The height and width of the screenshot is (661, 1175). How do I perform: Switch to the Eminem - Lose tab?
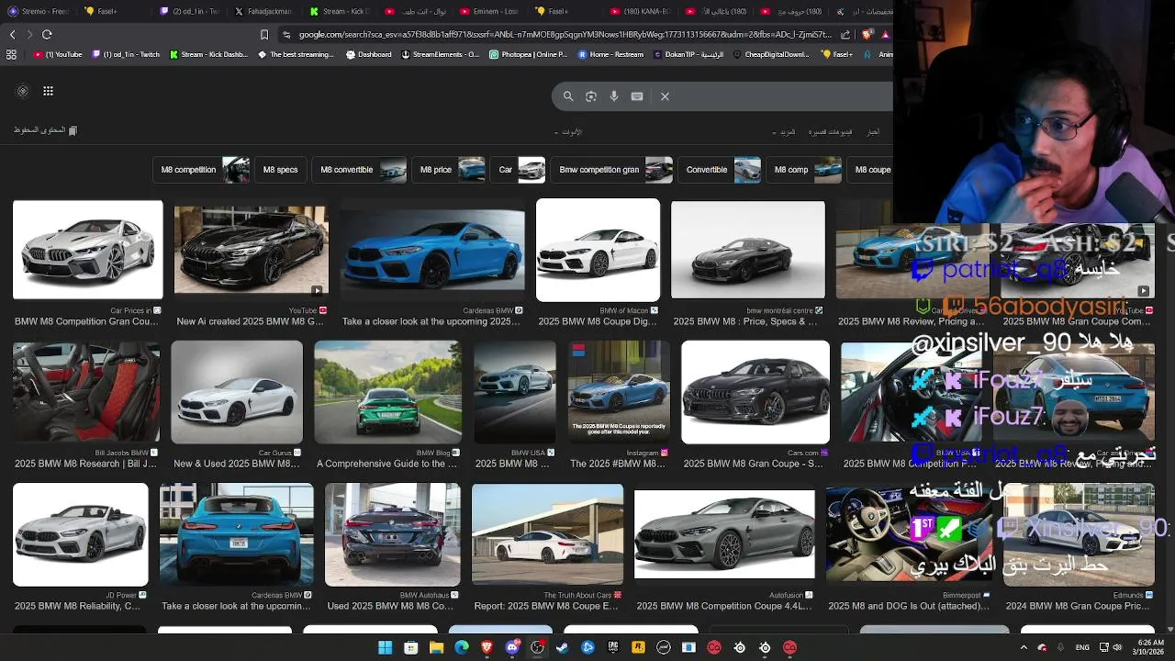coord(490,11)
